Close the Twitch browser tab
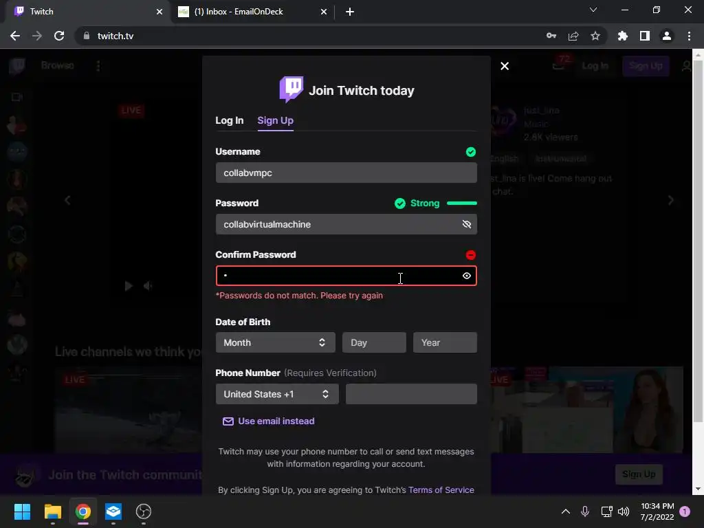This screenshot has width=704, height=528. (159, 12)
